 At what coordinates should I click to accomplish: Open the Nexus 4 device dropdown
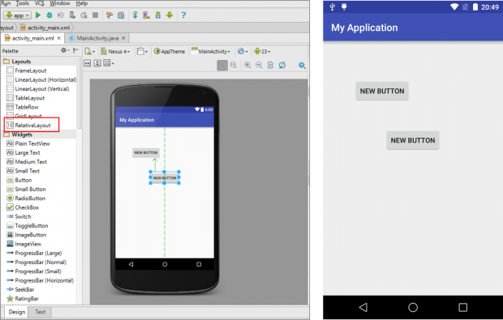[115, 51]
